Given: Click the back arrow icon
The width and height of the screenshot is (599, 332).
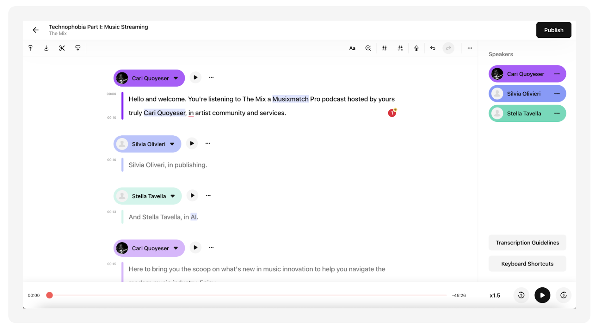Looking at the screenshot, I should click(x=36, y=30).
